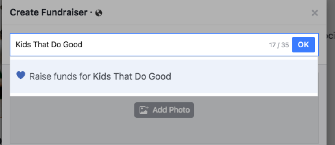
Task: Click the blue heart icon in suggestion
Action: point(21,75)
